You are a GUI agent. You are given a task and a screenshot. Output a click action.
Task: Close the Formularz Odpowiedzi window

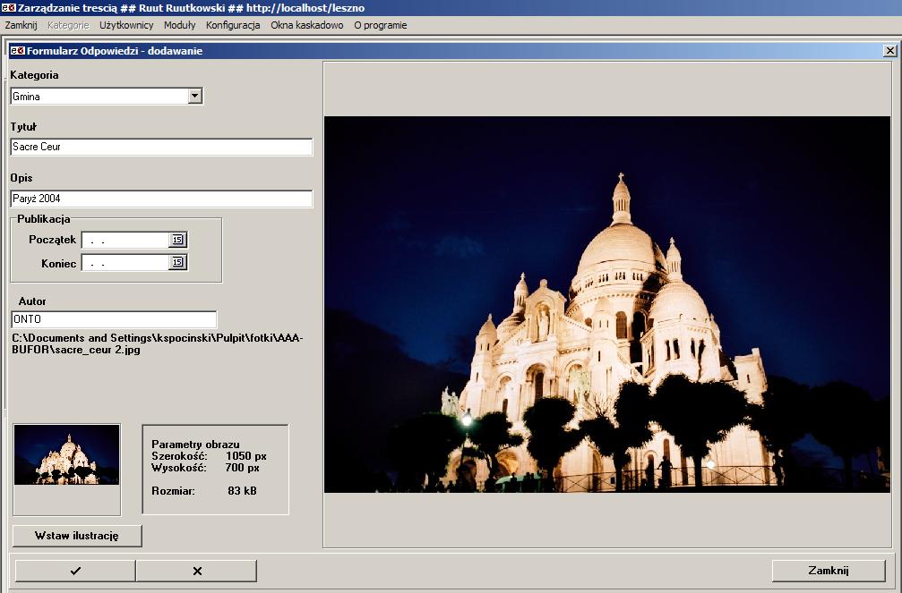point(889,51)
